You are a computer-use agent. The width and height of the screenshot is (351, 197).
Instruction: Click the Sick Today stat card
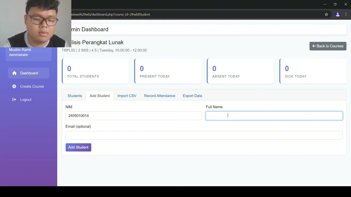(313, 71)
